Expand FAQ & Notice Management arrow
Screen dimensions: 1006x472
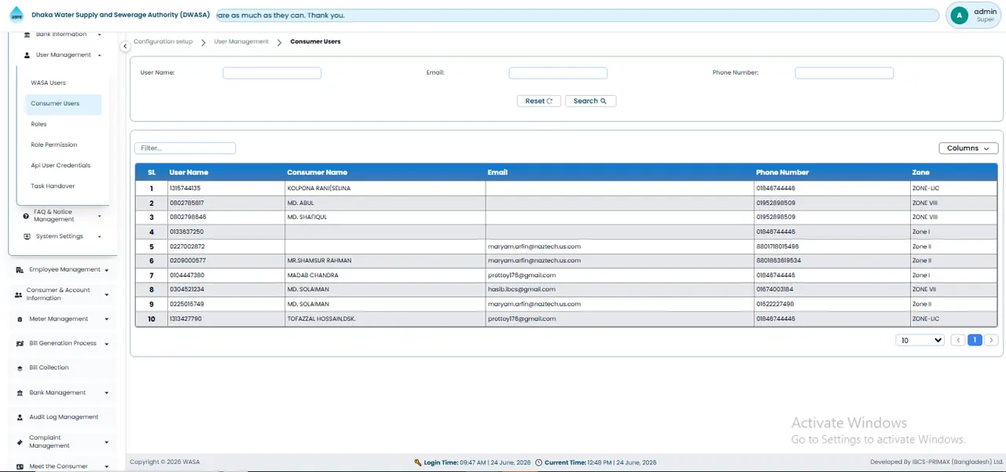click(x=100, y=216)
